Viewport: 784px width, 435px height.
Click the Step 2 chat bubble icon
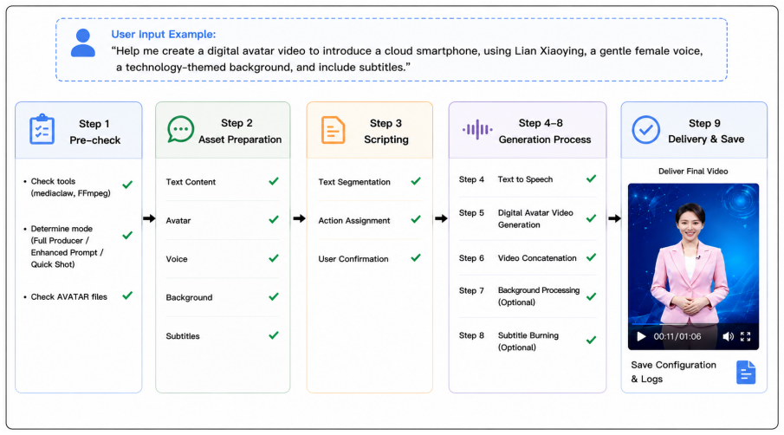[x=180, y=129]
